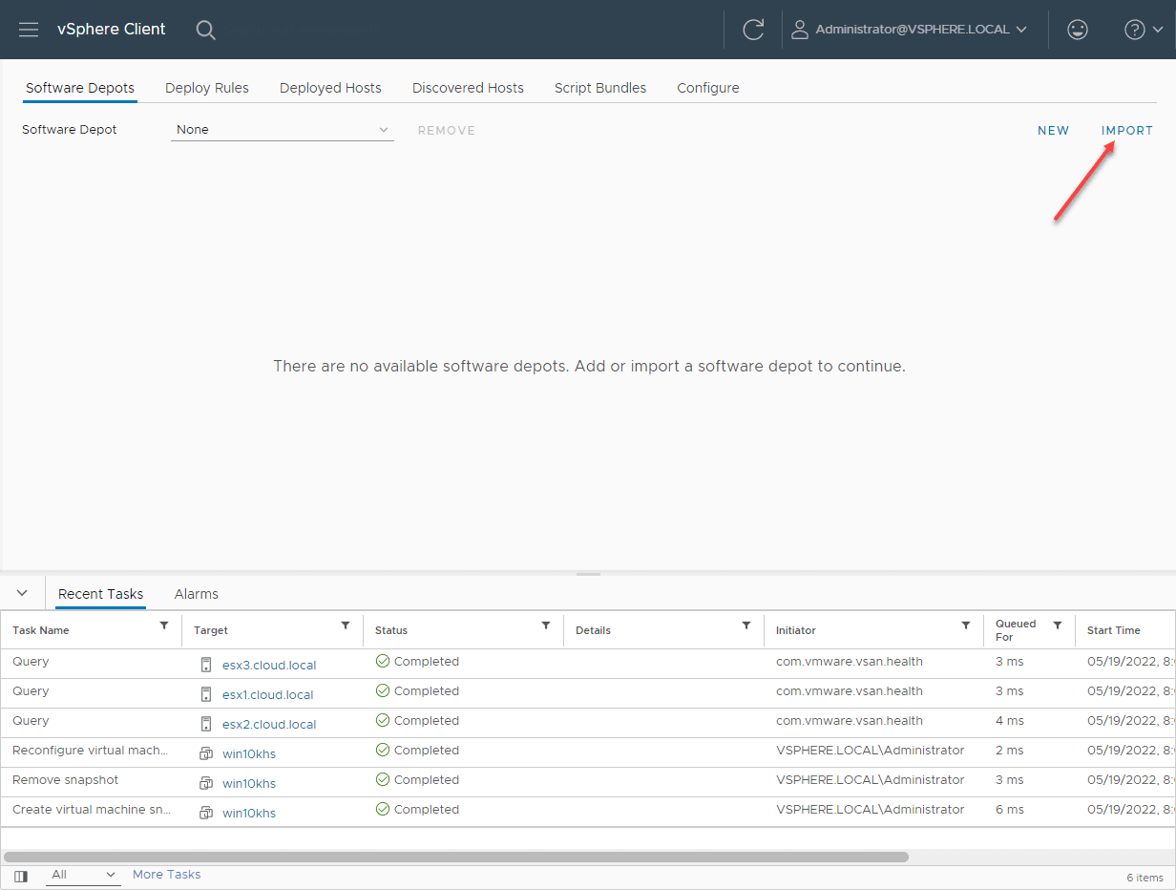Filter the Task Name column
1176x890 pixels.
coord(164,625)
